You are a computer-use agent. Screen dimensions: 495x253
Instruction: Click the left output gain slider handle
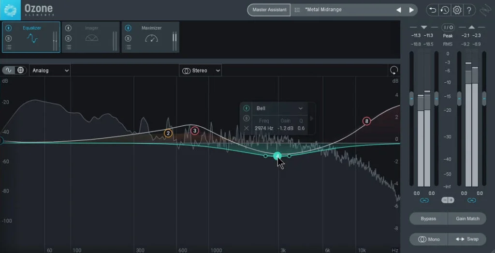pyautogui.click(x=459, y=99)
